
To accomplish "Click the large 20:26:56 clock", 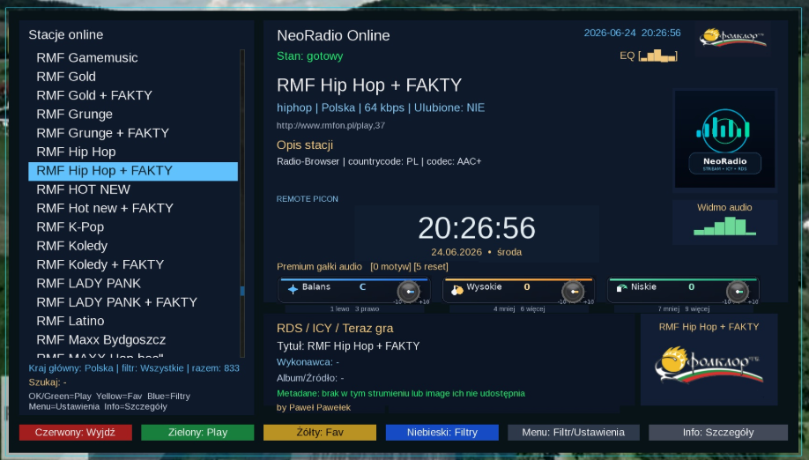I will tap(477, 228).
